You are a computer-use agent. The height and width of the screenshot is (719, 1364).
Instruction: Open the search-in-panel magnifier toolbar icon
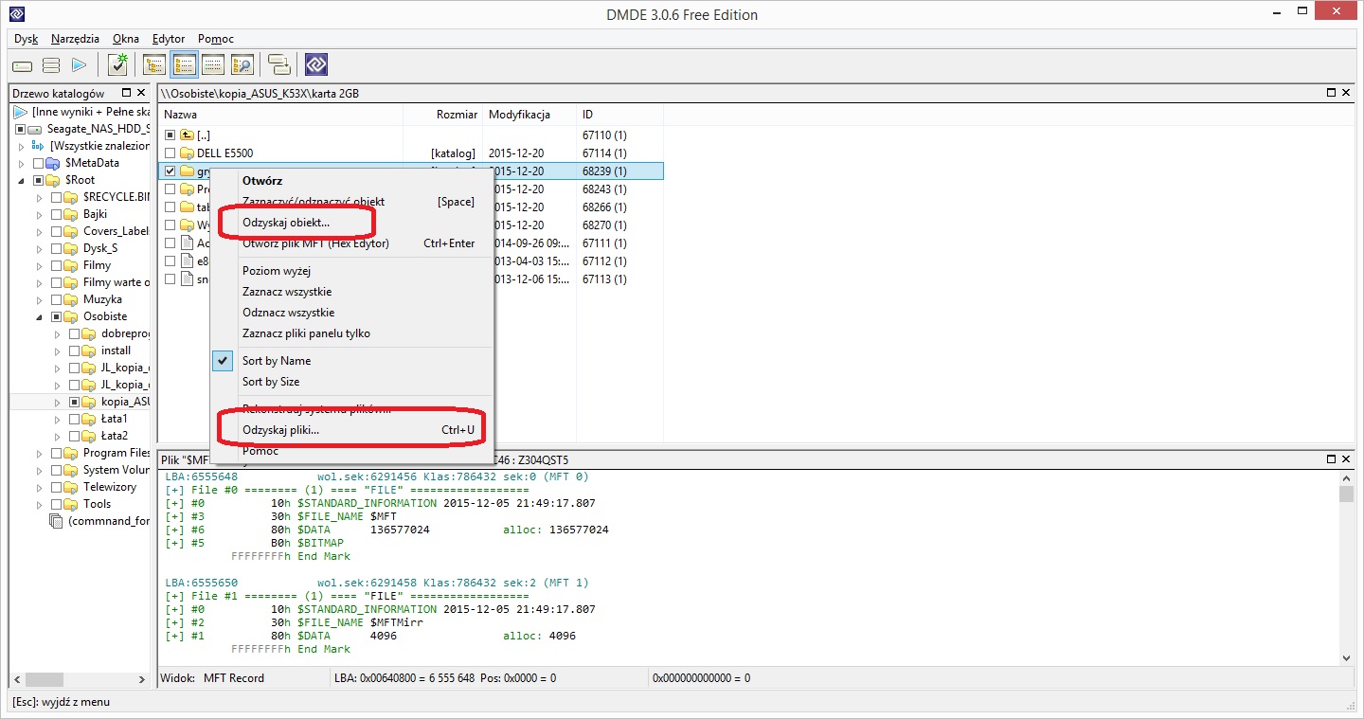click(242, 64)
